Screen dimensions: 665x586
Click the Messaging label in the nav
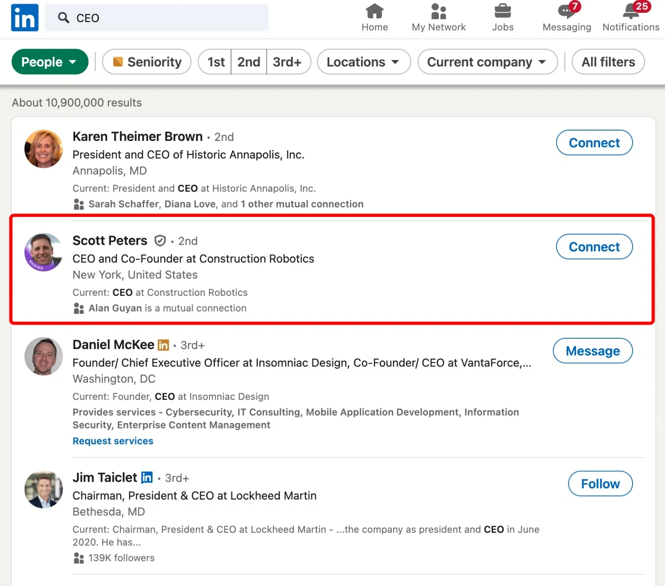coord(566,27)
